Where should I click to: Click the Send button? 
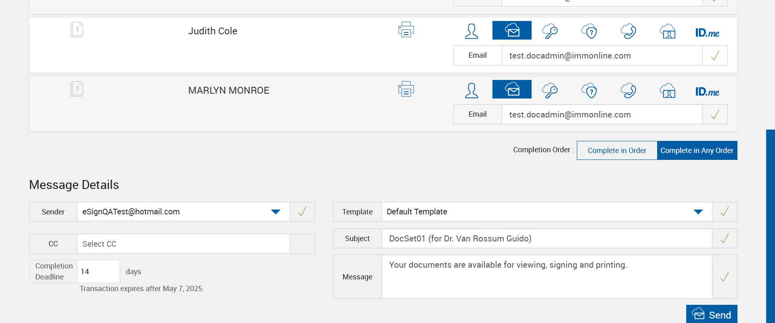[712, 315]
